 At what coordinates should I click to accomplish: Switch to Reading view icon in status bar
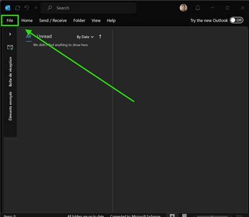[x=184, y=215]
